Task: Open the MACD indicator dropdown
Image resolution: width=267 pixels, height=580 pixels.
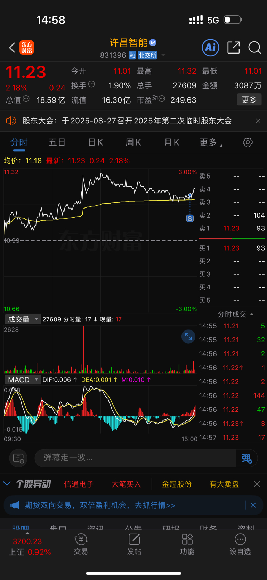Action: (x=23, y=379)
